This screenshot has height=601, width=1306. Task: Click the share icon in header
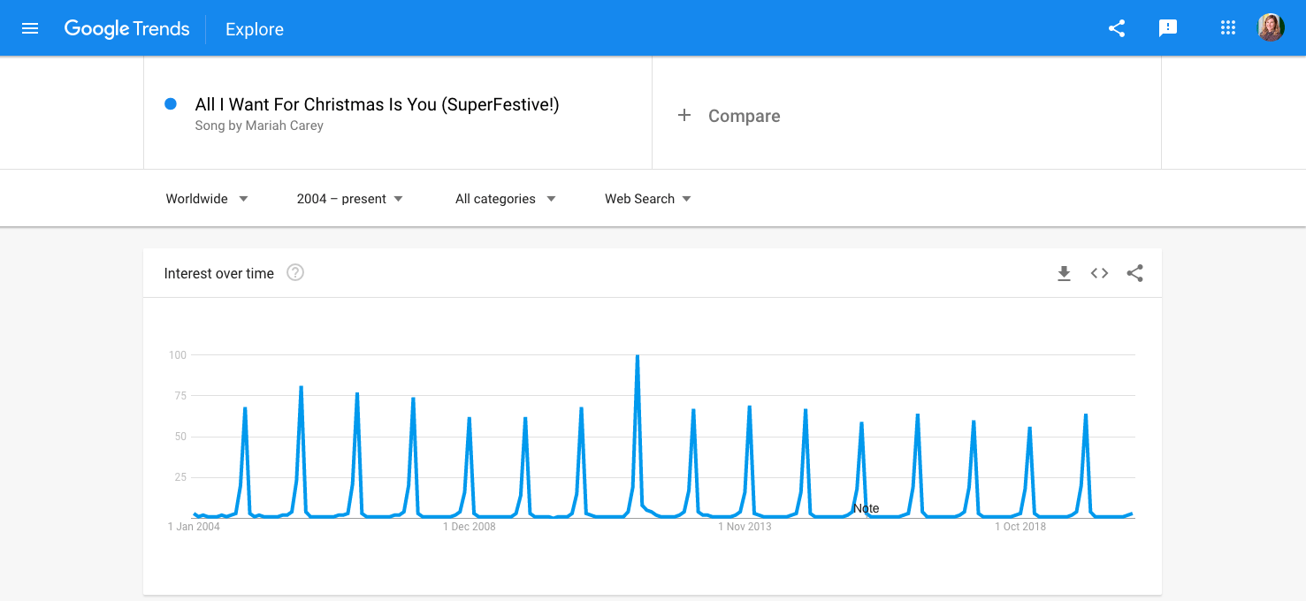click(1117, 28)
